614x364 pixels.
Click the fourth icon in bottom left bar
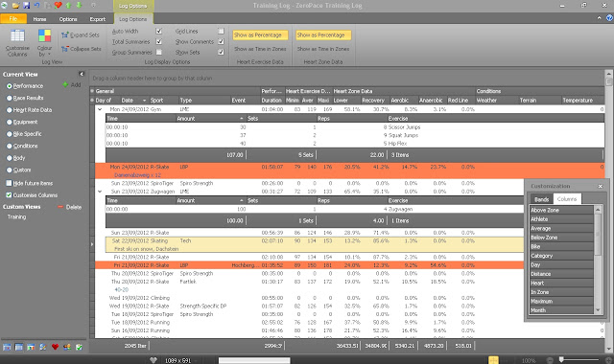point(42,347)
